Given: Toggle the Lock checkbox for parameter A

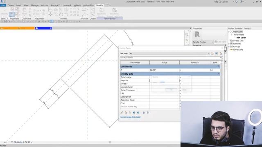Looking at the screenshot, I should pyautogui.click(x=211, y=70).
